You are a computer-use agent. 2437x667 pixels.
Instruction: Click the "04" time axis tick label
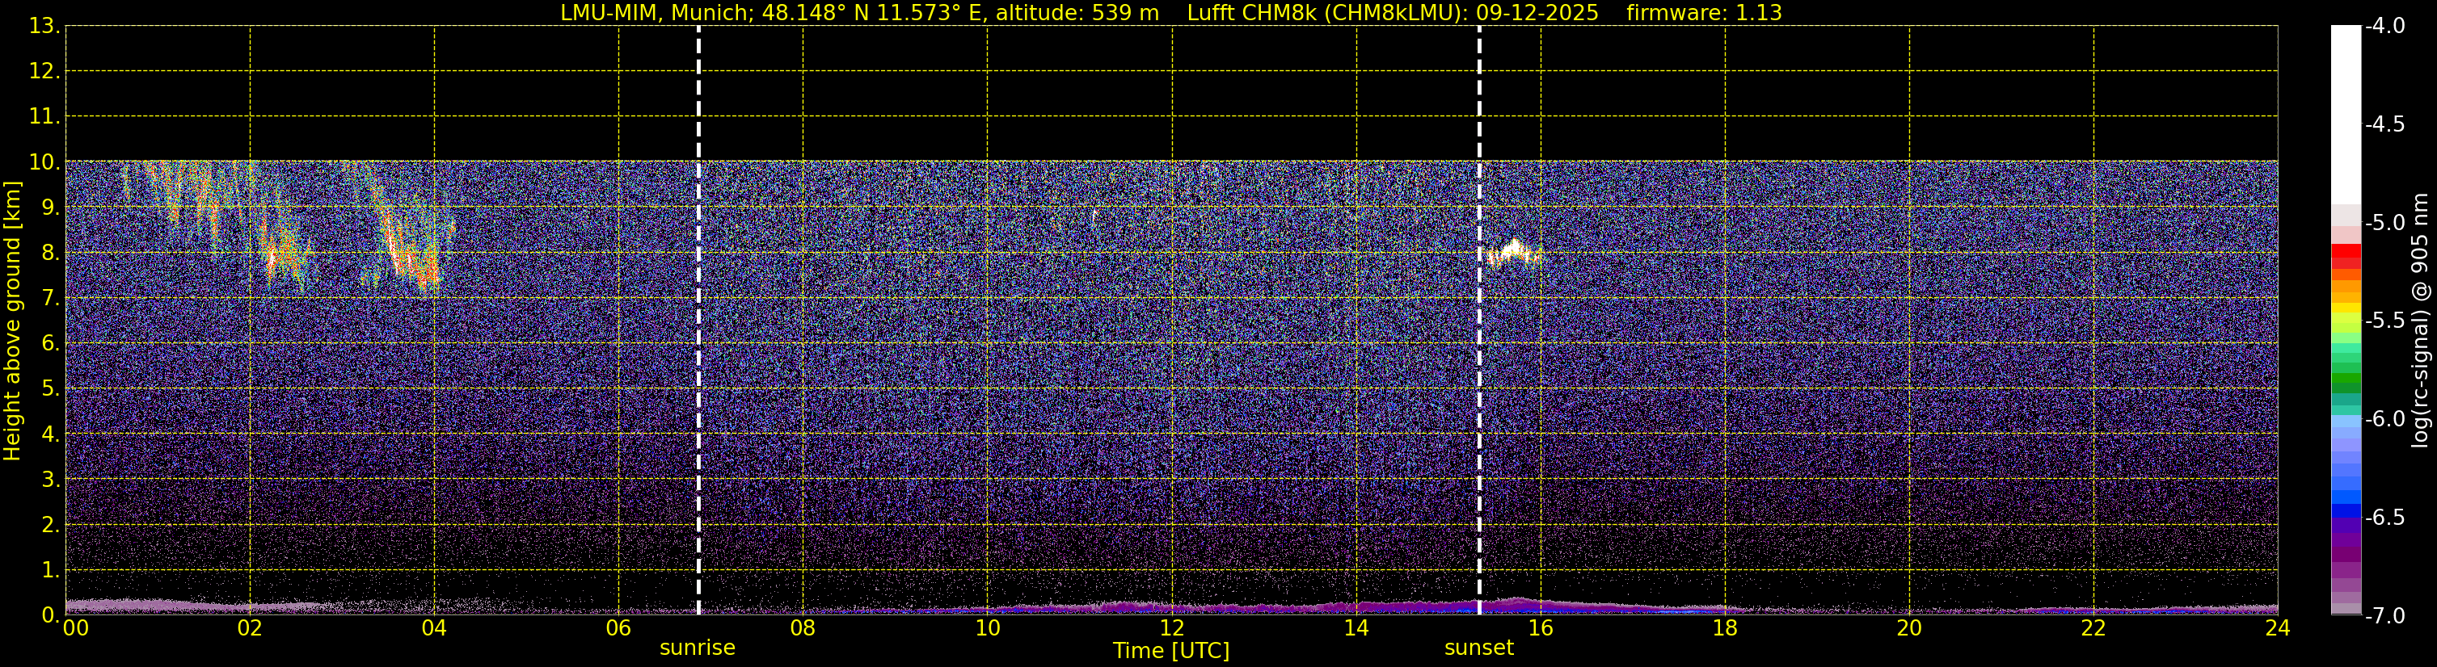click(434, 628)
